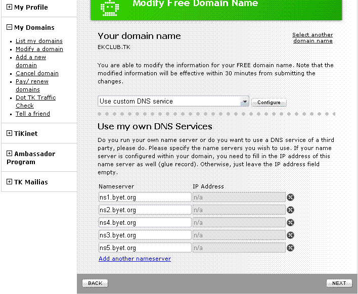Remove the ns4.byet.org nameserver entry
358x294 pixels.
[x=291, y=223]
